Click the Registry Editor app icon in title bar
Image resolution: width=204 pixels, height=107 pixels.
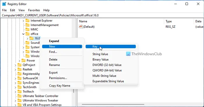pos(4,4)
